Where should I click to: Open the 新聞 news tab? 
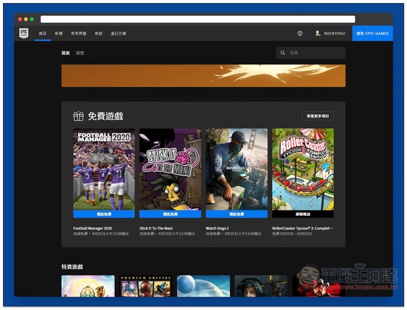[x=59, y=34]
